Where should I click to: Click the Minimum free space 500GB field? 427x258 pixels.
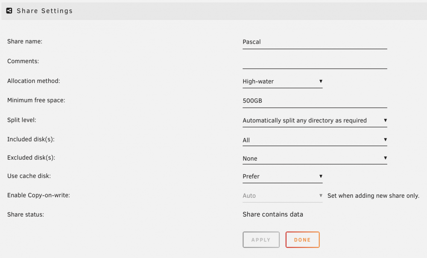click(x=315, y=101)
